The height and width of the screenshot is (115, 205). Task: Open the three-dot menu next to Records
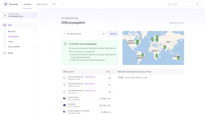tap(36, 31)
